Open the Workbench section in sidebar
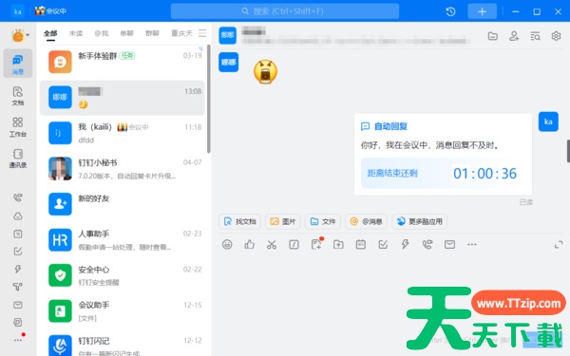 [17, 127]
